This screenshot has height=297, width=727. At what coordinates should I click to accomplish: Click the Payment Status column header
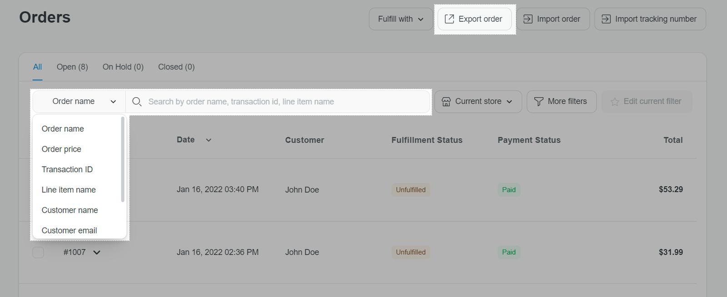tap(529, 140)
